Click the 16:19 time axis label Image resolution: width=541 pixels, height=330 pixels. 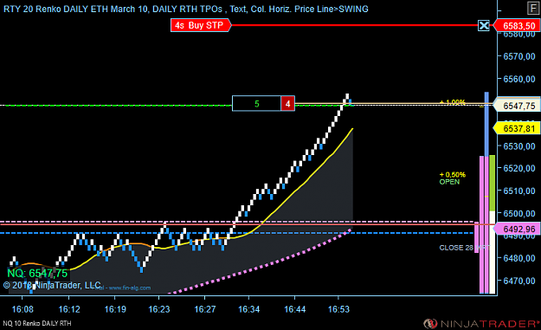click(115, 309)
